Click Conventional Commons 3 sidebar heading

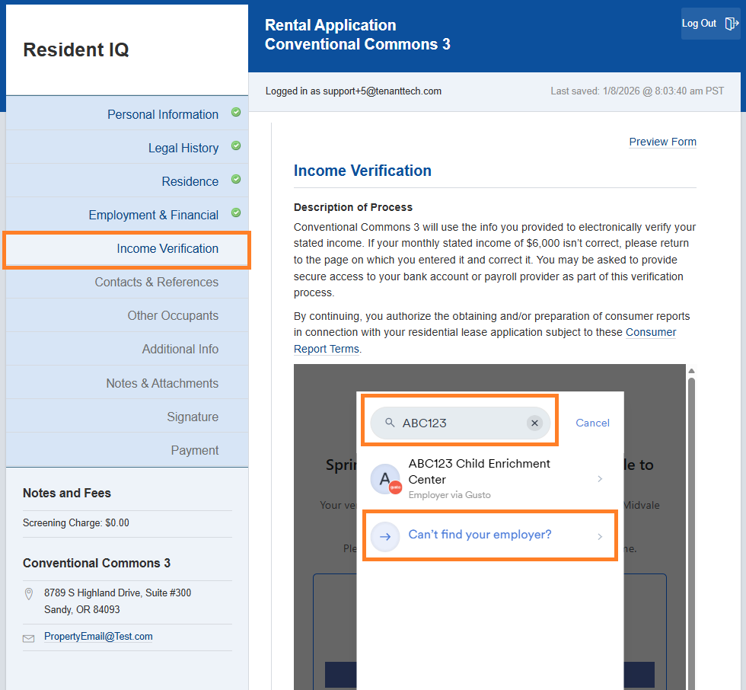97,563
